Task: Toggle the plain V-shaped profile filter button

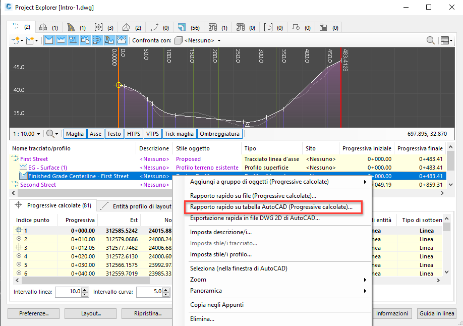Action: pyautogui.click(x=49, y=40)
